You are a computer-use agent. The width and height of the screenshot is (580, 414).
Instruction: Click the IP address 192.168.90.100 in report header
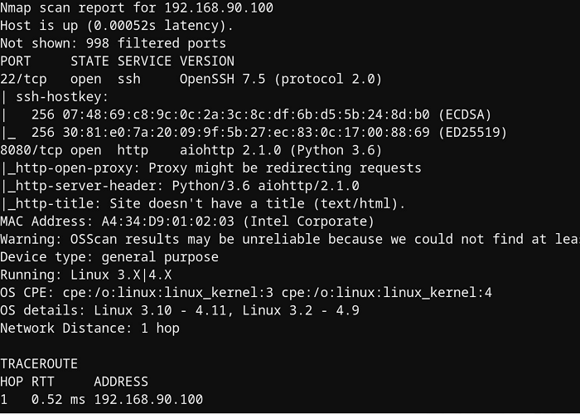coord(219,7)
